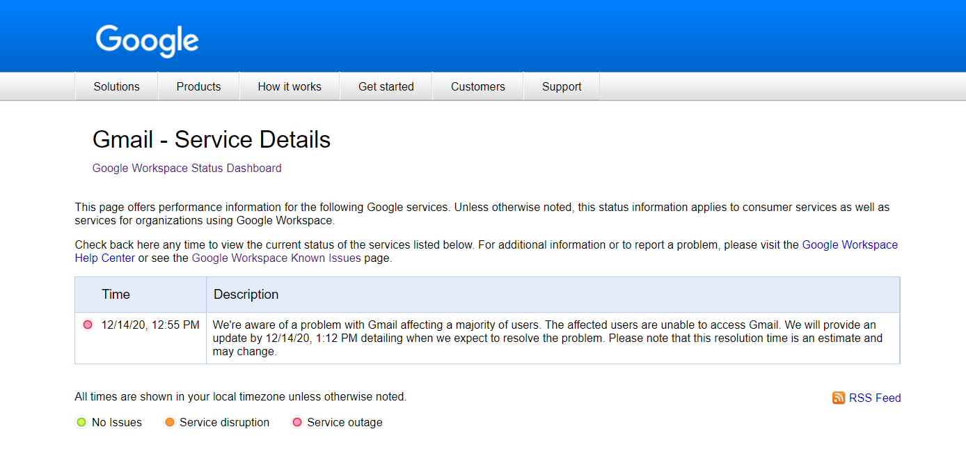The height and width of the screenshot is (475, 966).
Task: Click the pink Service outage legend dot
Action: (297, 422)
